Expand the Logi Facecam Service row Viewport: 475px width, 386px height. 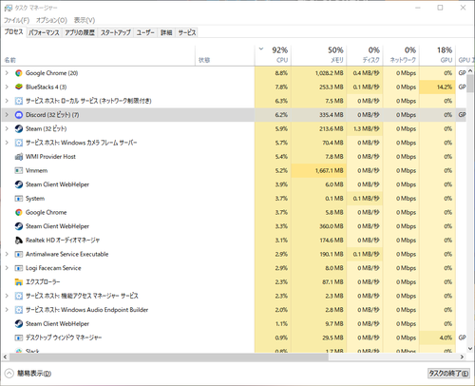click(x=7, y=268)
